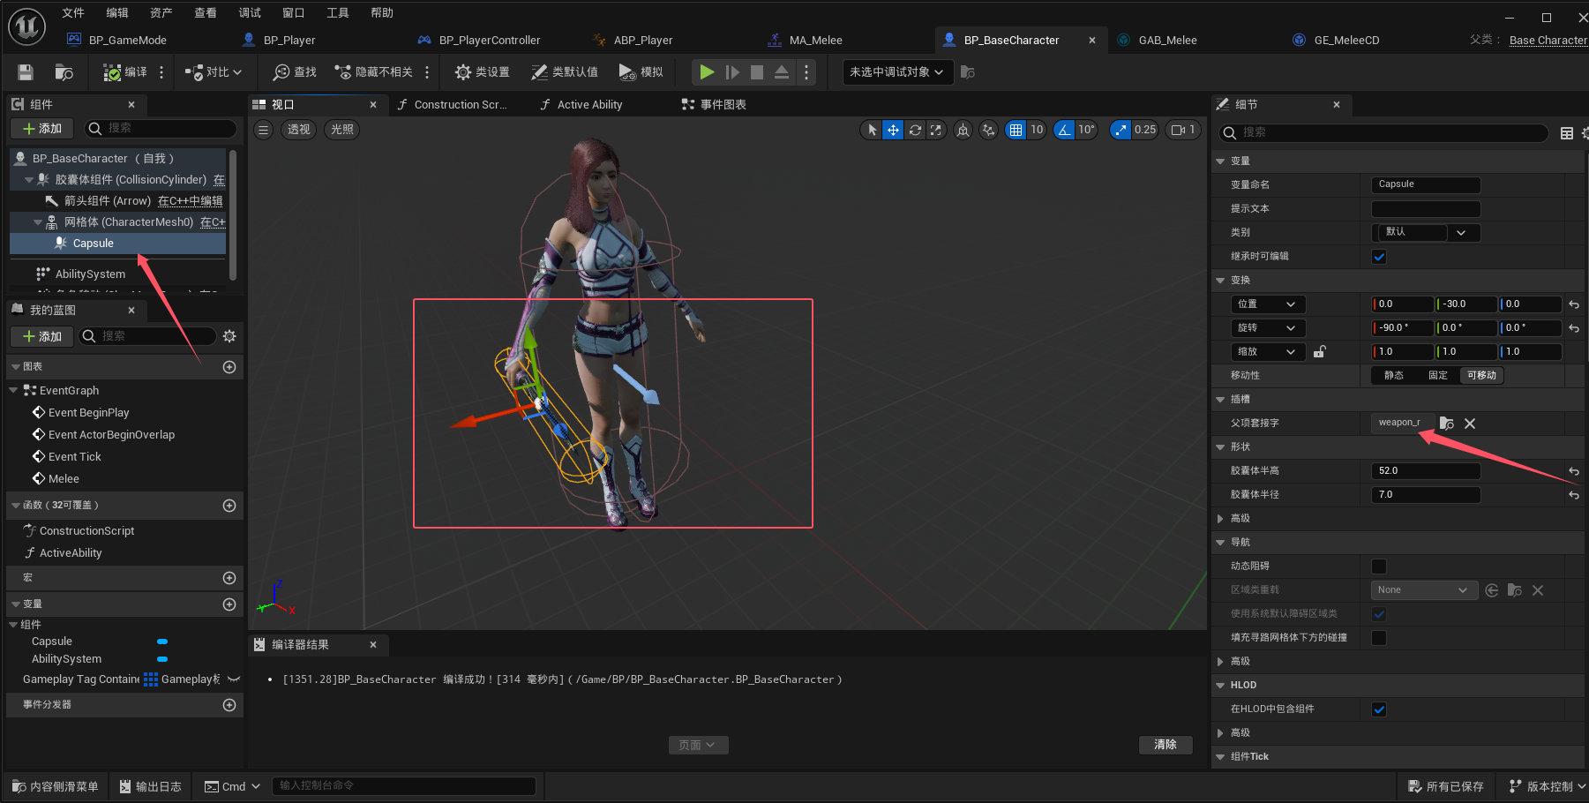This screenshot has width=1589, height=803.
Task: Add a new variable with plus icon
Action: 229,604
